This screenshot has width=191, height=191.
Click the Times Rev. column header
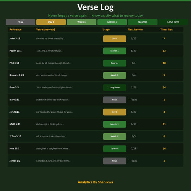167,29
